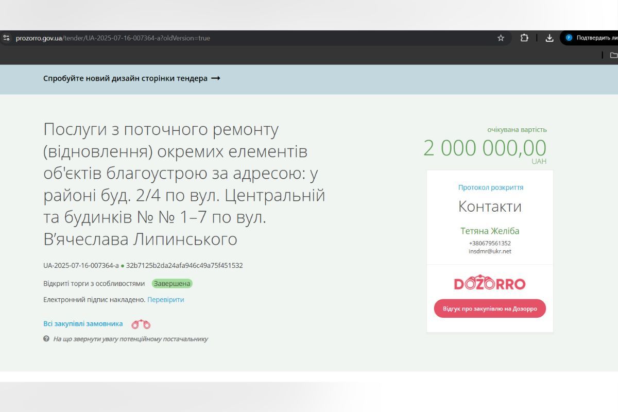
Task: Bookmark the page via the star icon
Action: click(500, 38)
